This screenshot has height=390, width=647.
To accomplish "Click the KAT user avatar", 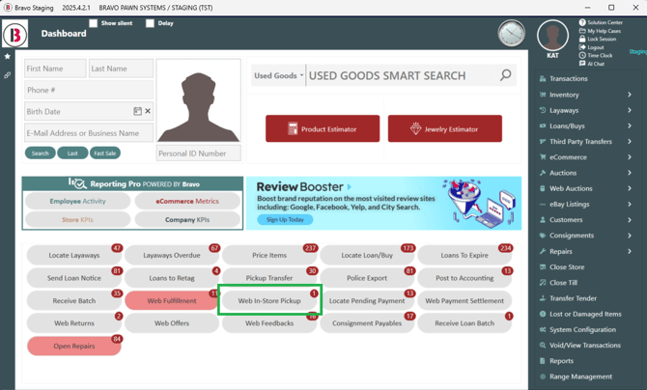I will (552, 36).
